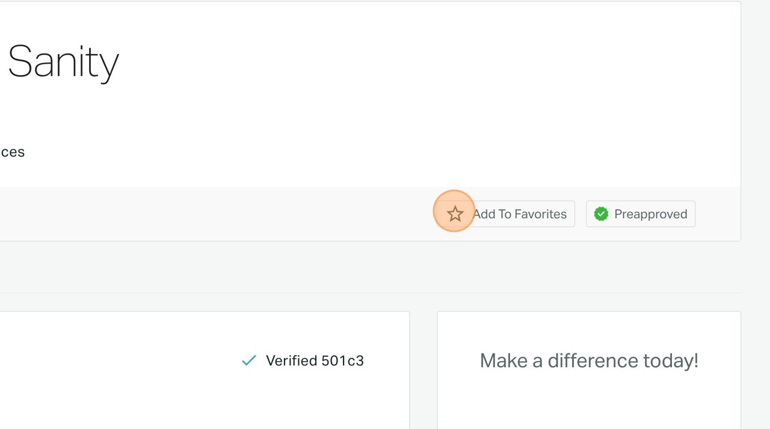Click the donation card below the difference heading
770x429 pixels.
589,403
